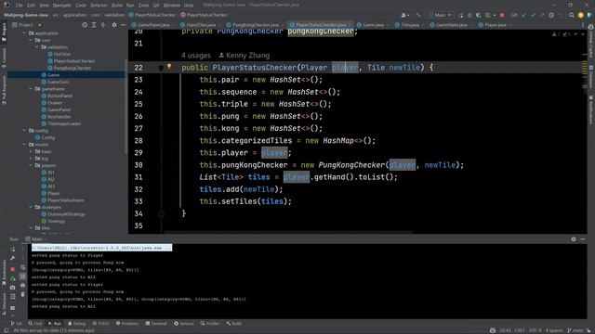Select ButtonPanel in project tree

[57, 96]
